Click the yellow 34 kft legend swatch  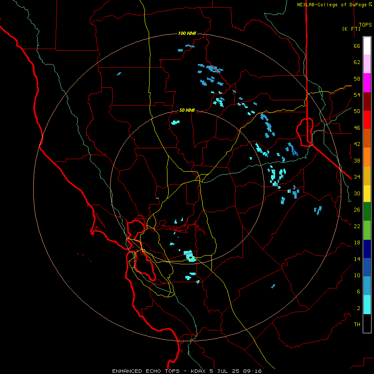click(367, 194)
